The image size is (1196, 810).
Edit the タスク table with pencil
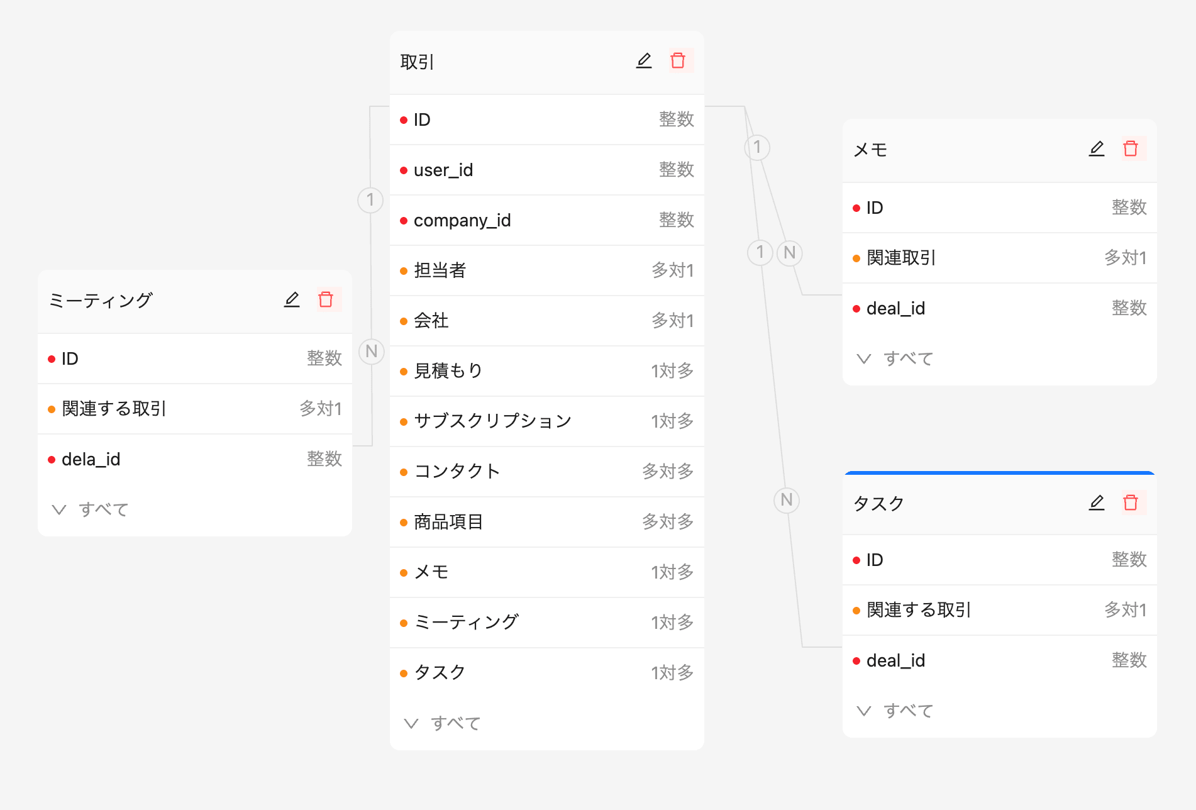coord(1097,503)
